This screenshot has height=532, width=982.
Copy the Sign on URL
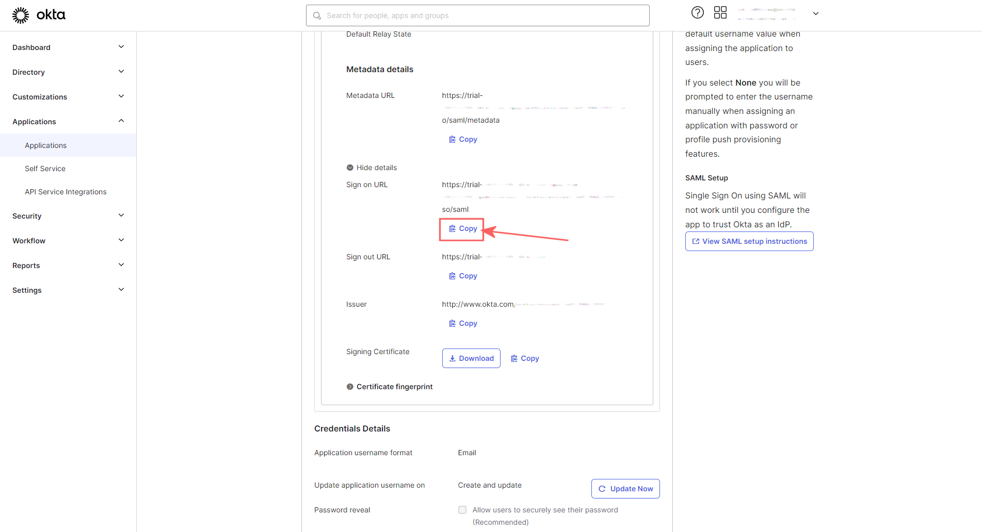tap(463, 228)
